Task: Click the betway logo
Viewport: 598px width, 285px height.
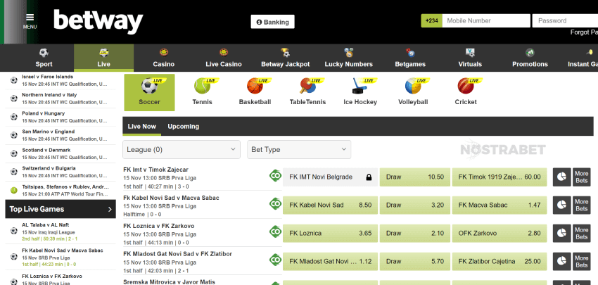Action: (98, 22)
